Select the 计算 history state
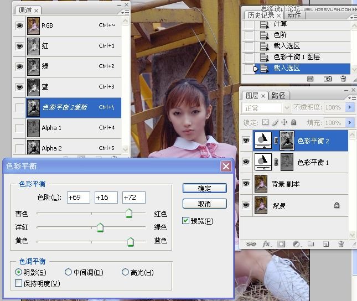The image size is (357, 301). pos(297,24)
